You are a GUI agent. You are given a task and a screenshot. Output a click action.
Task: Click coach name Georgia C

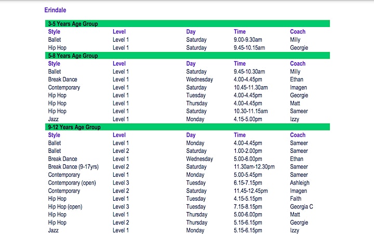click(301, 206)
